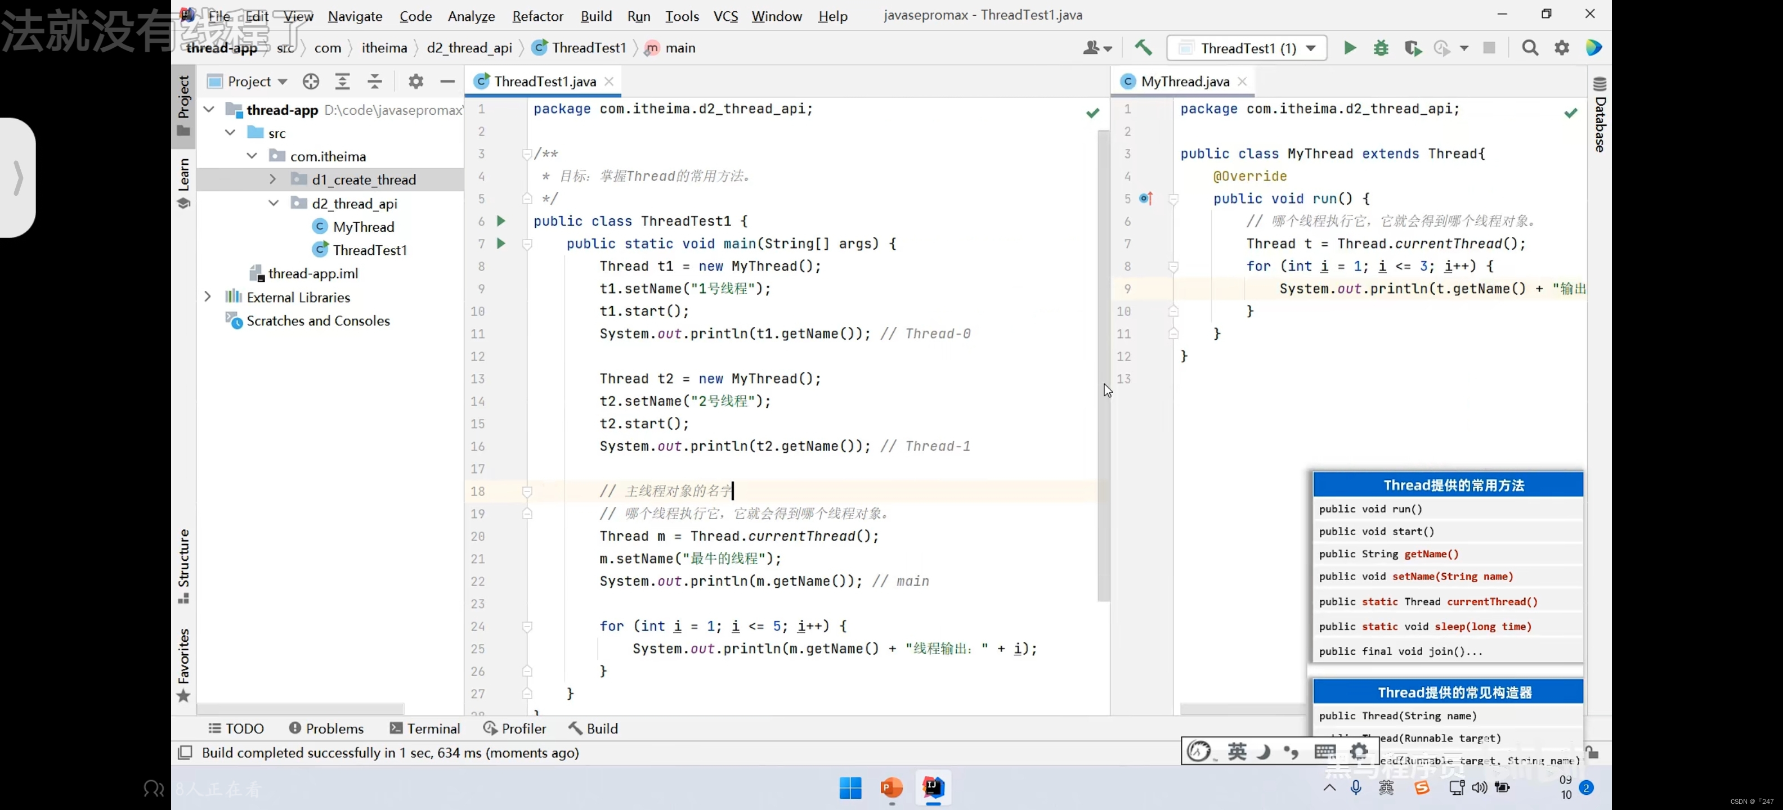Open IDE settings gear in top toolbar
1783x810 pixels.
coord(1561,48)
